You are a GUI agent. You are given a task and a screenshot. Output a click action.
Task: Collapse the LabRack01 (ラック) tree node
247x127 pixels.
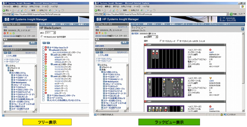coord(50,50)
